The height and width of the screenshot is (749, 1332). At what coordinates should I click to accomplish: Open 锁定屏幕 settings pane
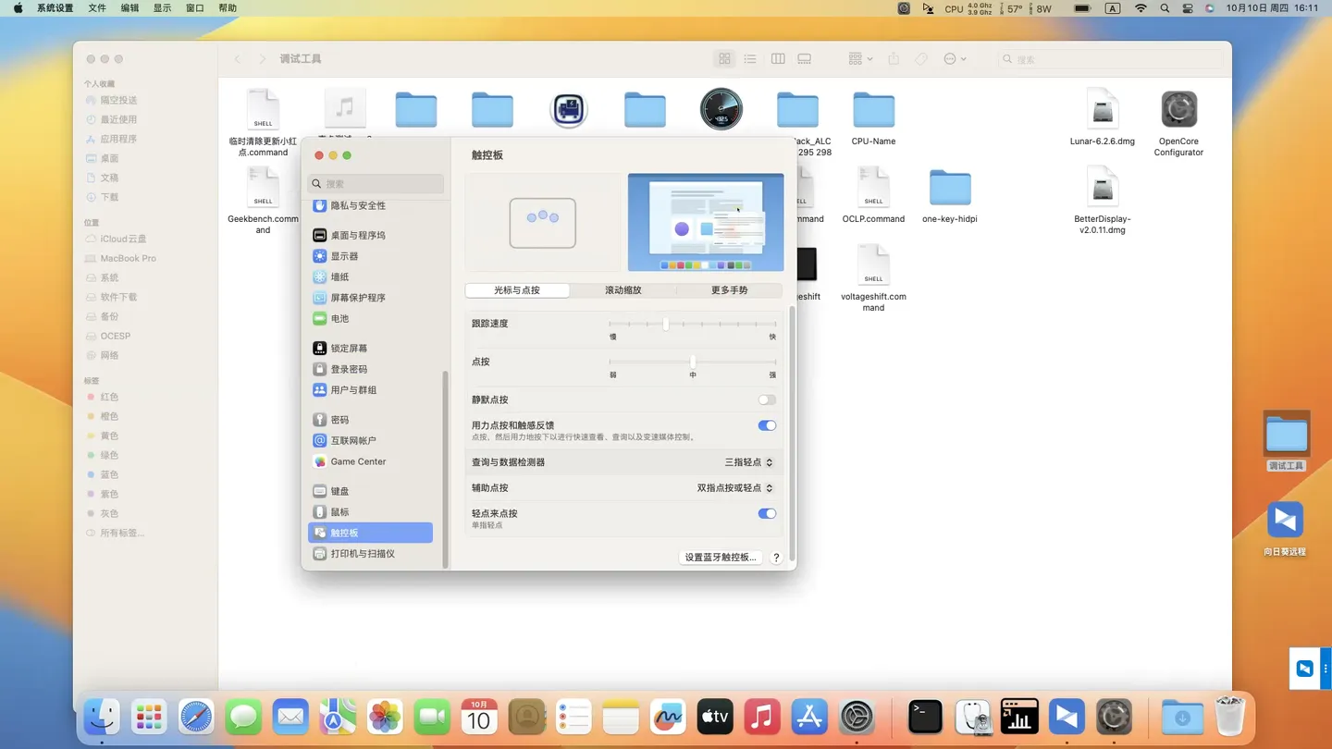click(349, 349)
